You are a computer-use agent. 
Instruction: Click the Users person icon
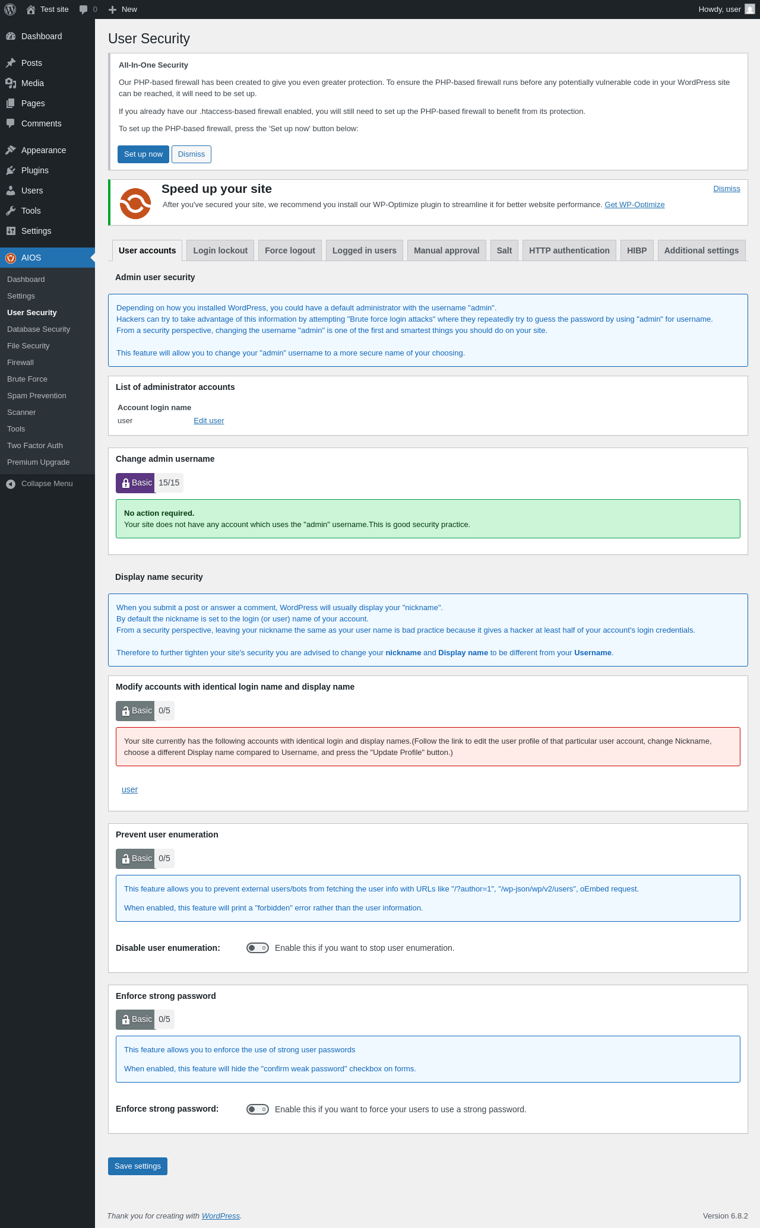pos(11,191)
